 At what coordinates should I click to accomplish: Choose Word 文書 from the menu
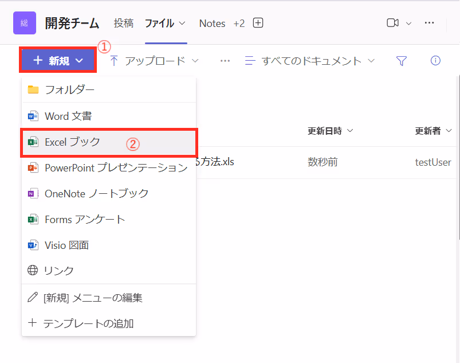109,116
